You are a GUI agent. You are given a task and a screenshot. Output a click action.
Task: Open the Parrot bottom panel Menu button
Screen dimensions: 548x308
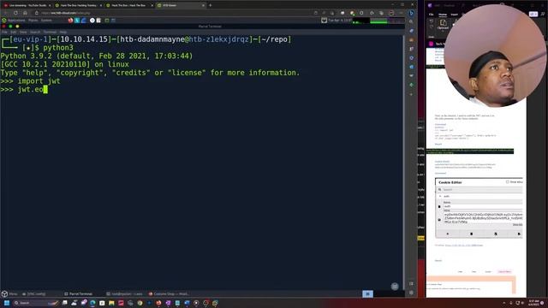click(9, 294)
